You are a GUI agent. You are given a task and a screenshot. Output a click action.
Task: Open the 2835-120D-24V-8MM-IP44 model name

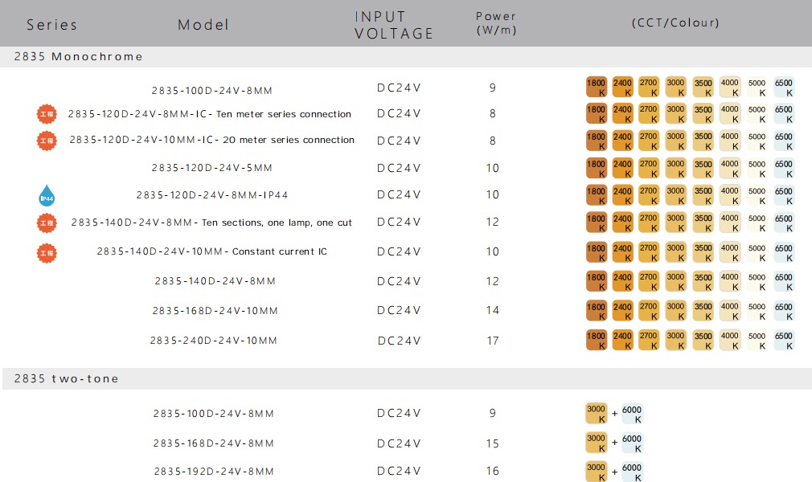click(x=212, y=195)
